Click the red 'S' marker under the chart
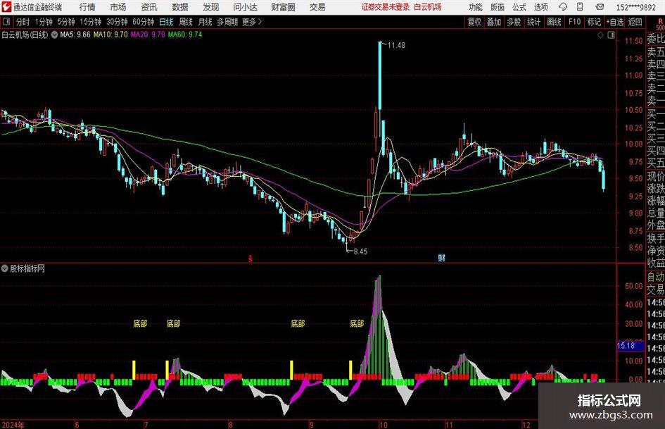Screen dimensions: 665x429 [251, 258]
